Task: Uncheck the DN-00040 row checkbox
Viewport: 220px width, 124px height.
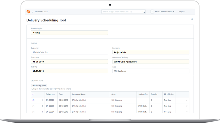Action: tap(33, 100)
